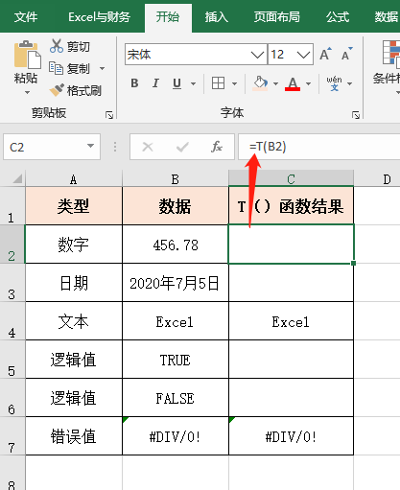Open the Clipboard dialog launcher

pyautogui.click(x=109, y=115)
